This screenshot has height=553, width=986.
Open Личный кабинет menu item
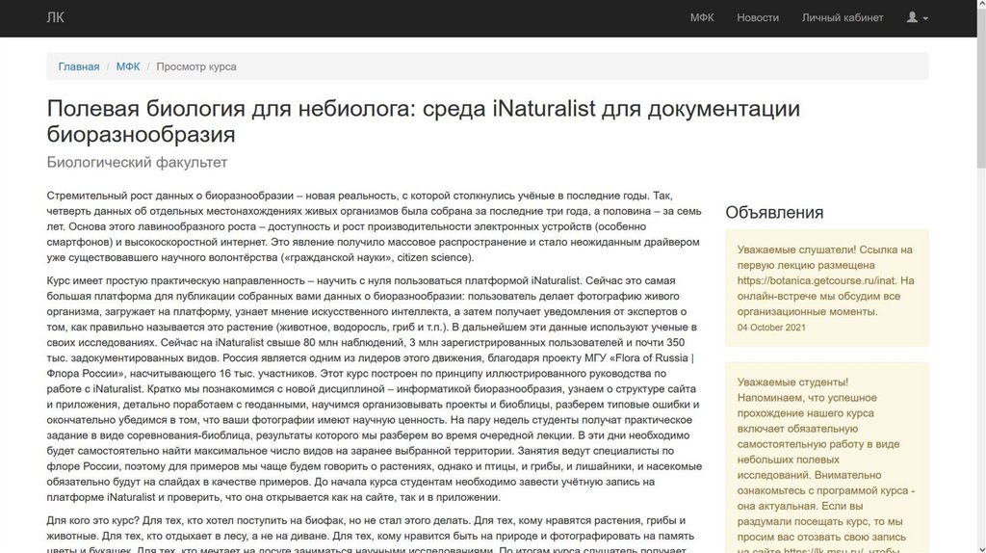[842, 17]
